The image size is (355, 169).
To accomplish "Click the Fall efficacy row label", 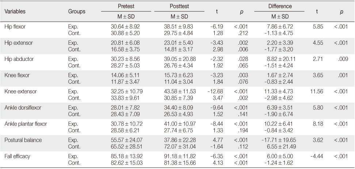I will tap(17, 156).
